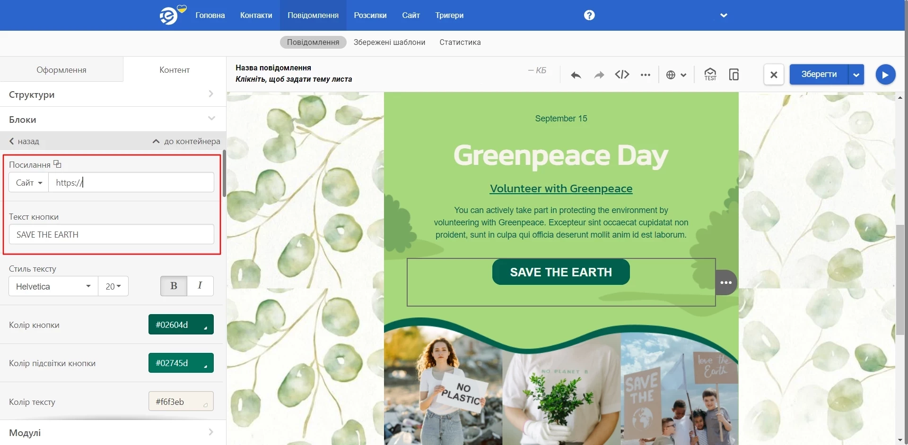Expand the Структури section
Screen dimensions: 908x445
coord(113,94)
